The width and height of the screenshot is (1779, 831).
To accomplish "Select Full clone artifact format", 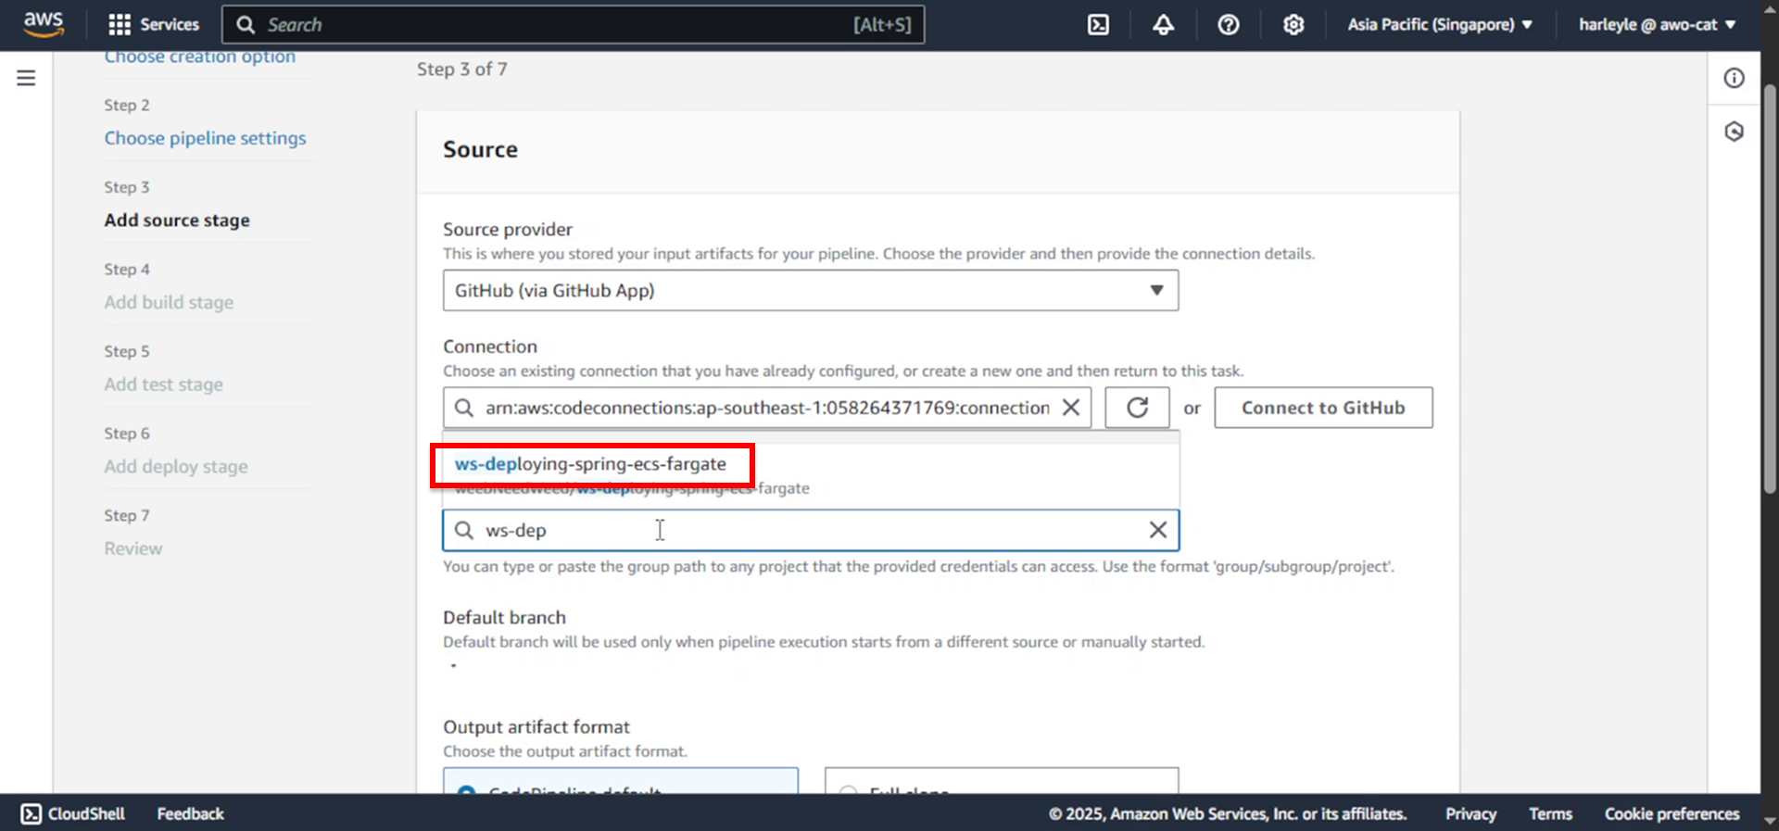I will pyautogui.click(x=1002, y=780).
